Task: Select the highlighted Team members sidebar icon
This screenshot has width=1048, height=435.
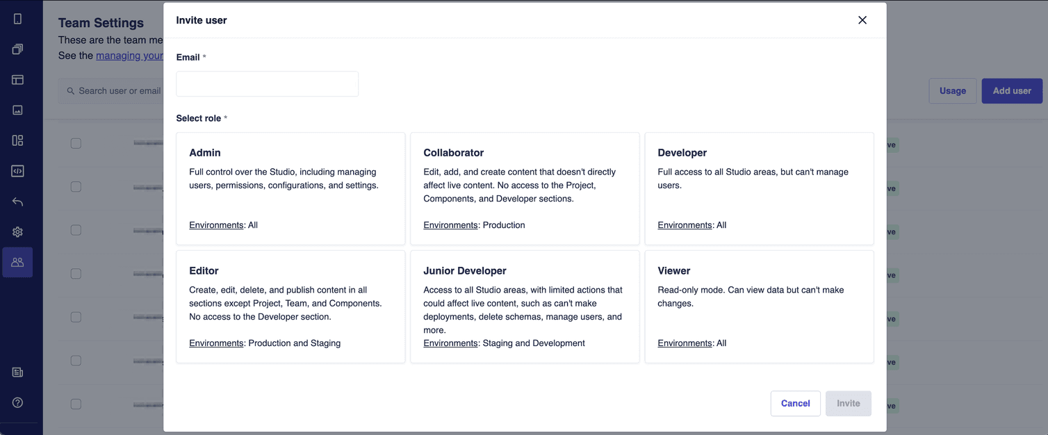Action: click(17, 262)
